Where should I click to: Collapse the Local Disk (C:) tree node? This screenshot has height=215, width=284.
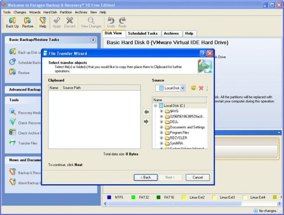(155, 105)
